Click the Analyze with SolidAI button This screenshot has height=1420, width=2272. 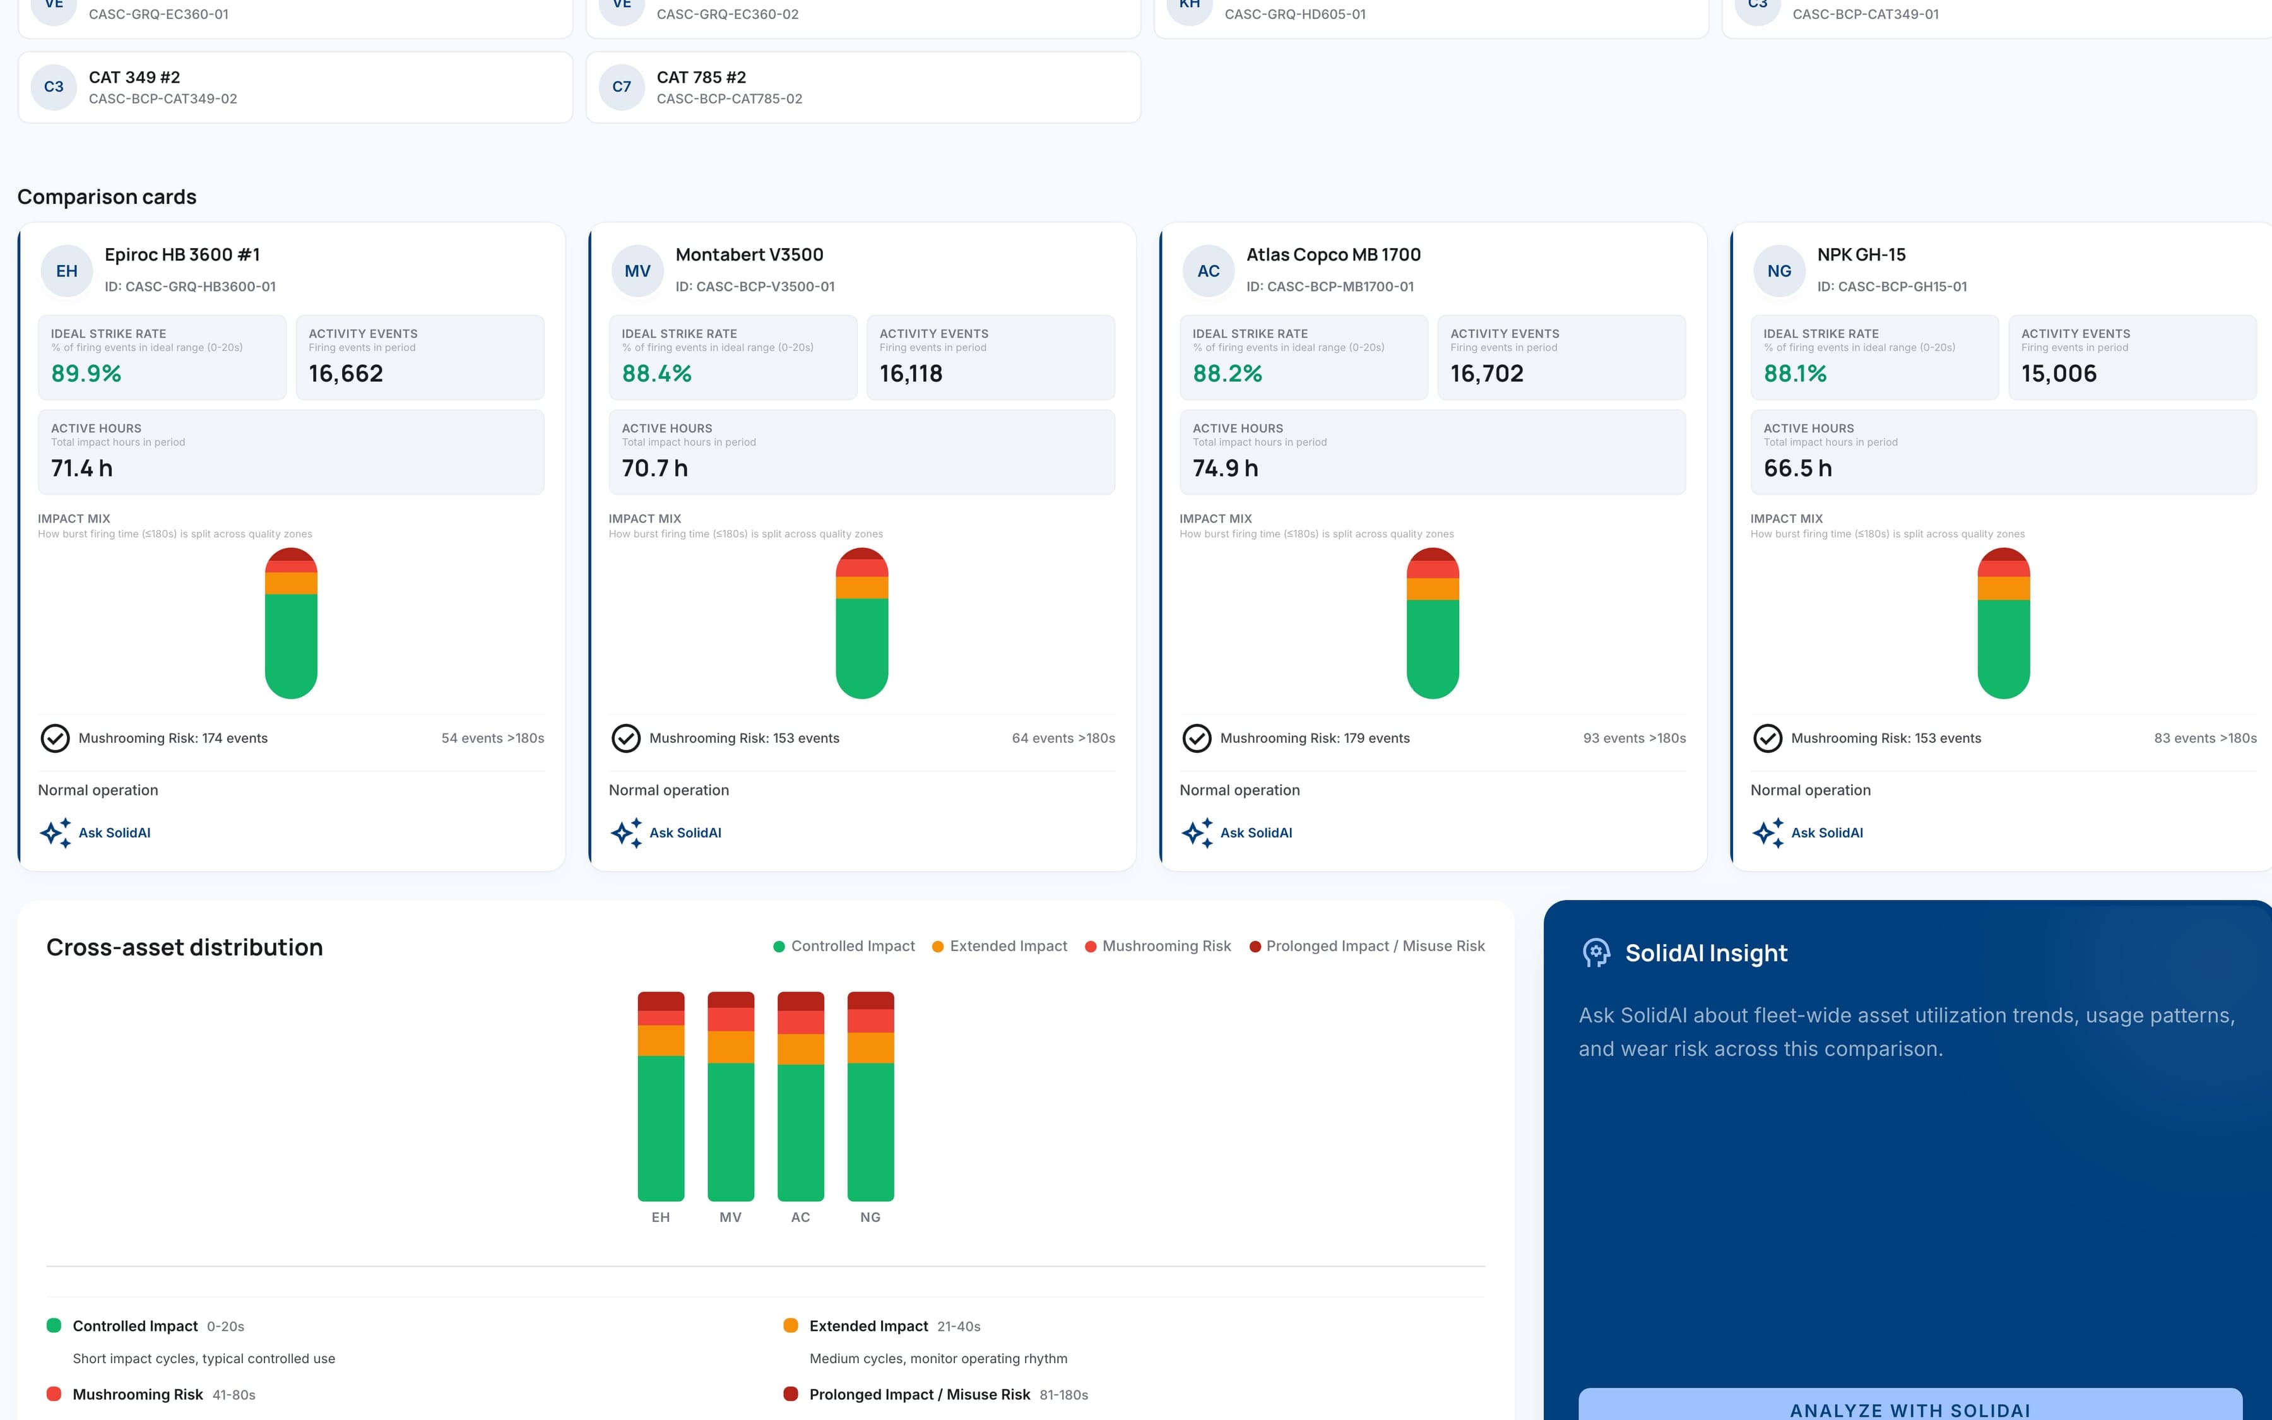tap(1910, 1405)
